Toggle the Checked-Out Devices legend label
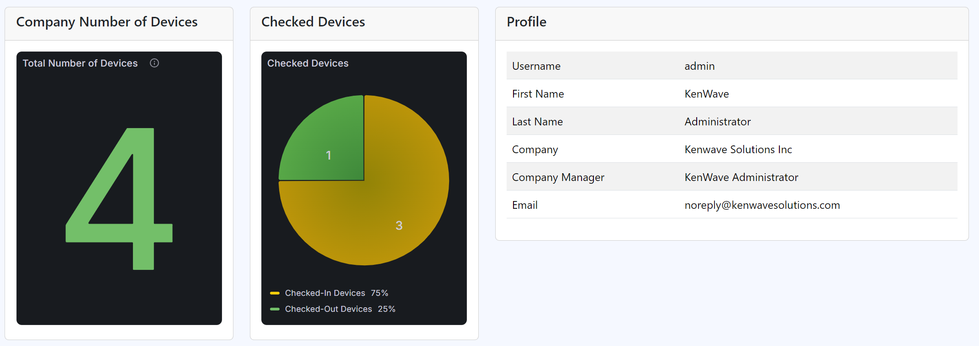The width and height of the screenshot is (979, 346). [328, 309]
